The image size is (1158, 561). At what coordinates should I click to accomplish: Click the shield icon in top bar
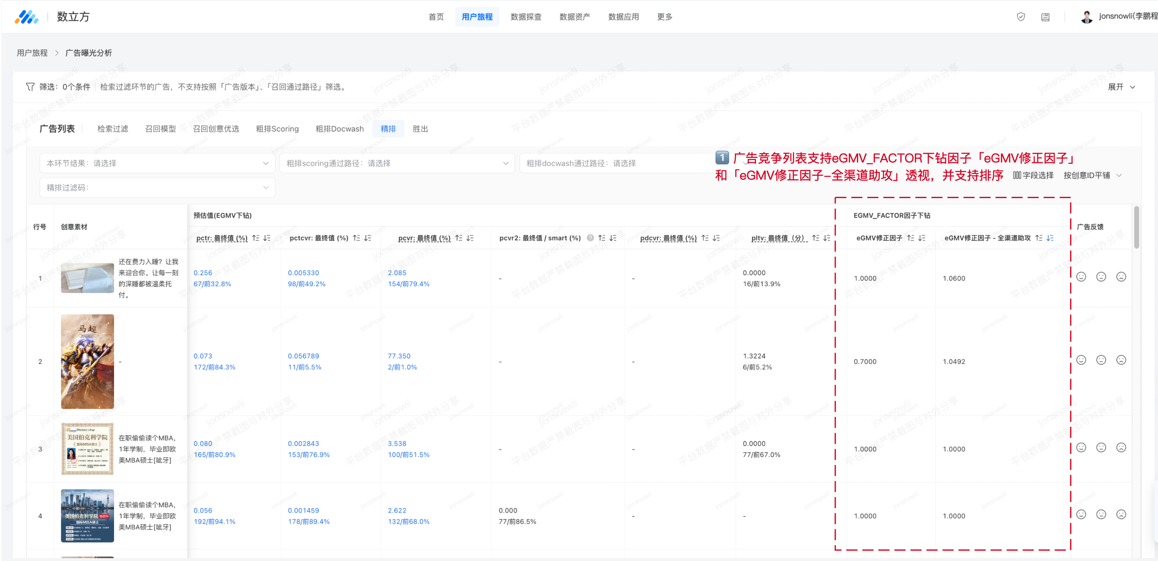click(x=1021, y=17)
